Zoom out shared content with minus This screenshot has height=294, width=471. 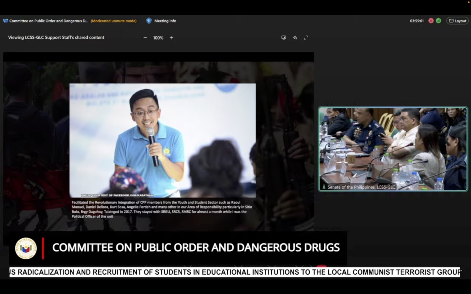pyautogui.click(x=145, y=38)
